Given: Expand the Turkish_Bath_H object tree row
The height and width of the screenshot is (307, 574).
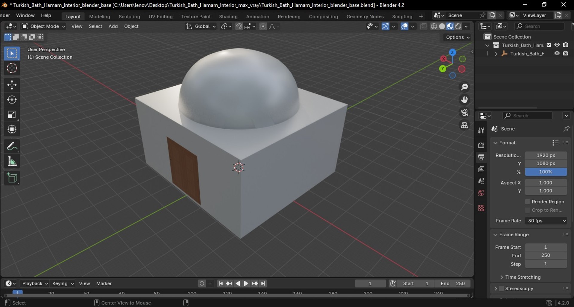Looking at the screenshot, I should (496, 54).
